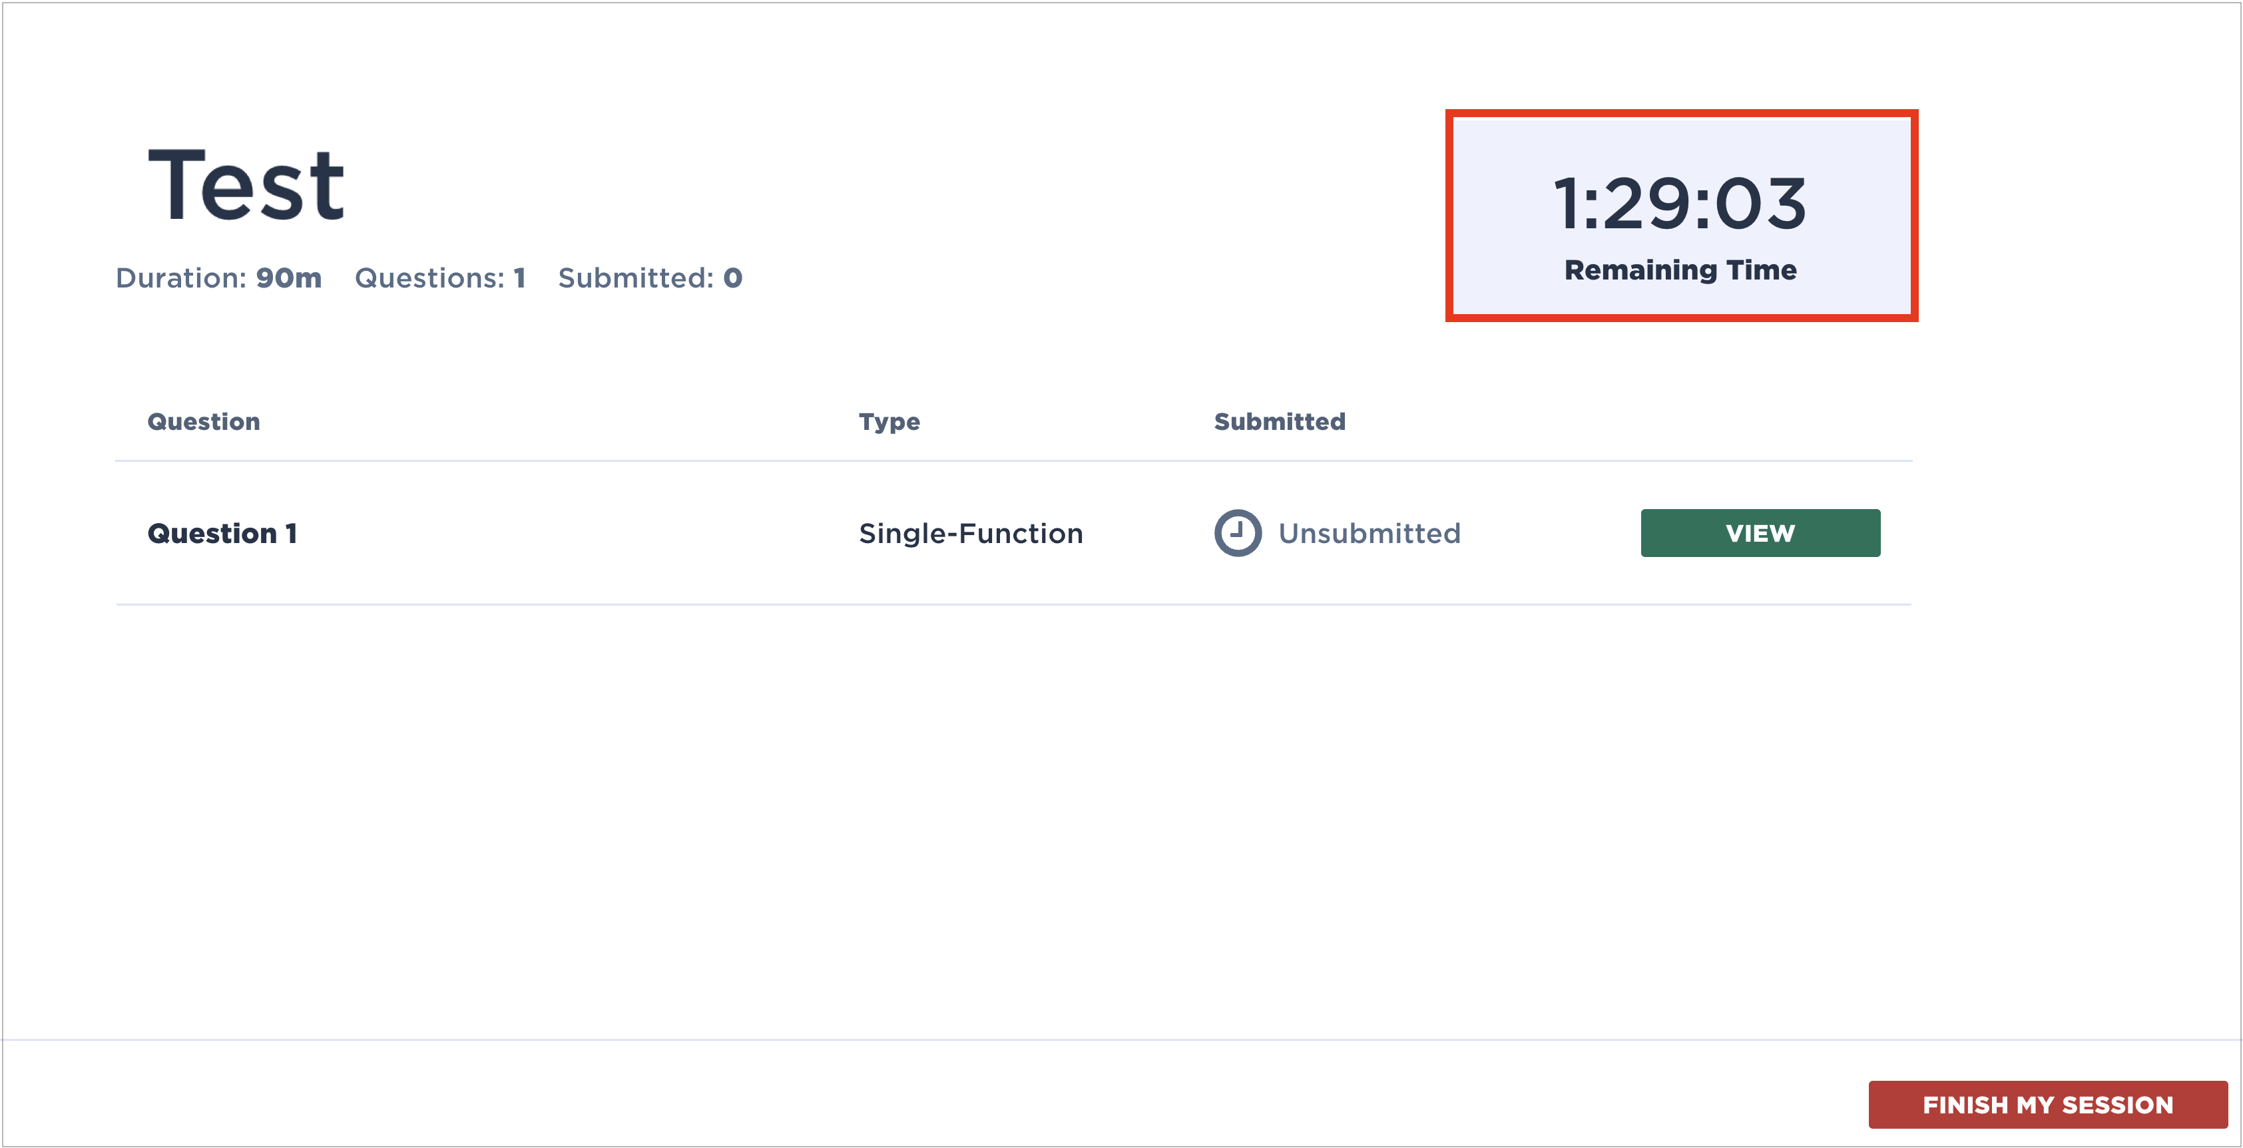Select the Remaining Time label
The height and width of the screenshot is (1148, 2243).
point(1680,270)
